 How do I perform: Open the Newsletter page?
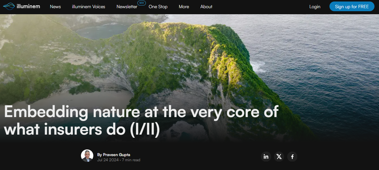click(x=127, y=7)
